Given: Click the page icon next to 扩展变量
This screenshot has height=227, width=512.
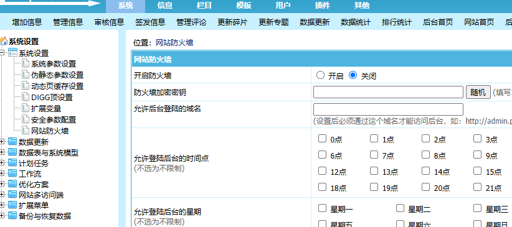Looking at the screenshot, I should tap(26, 108).
